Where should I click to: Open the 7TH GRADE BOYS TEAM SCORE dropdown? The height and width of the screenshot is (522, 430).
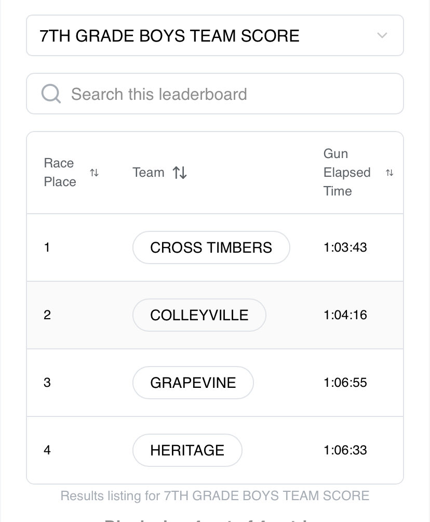click(215, 35)
